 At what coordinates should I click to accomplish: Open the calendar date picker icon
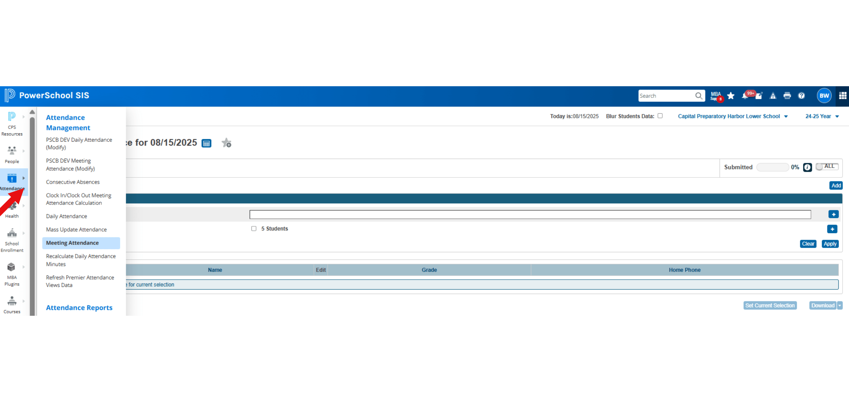coord(206,143)
